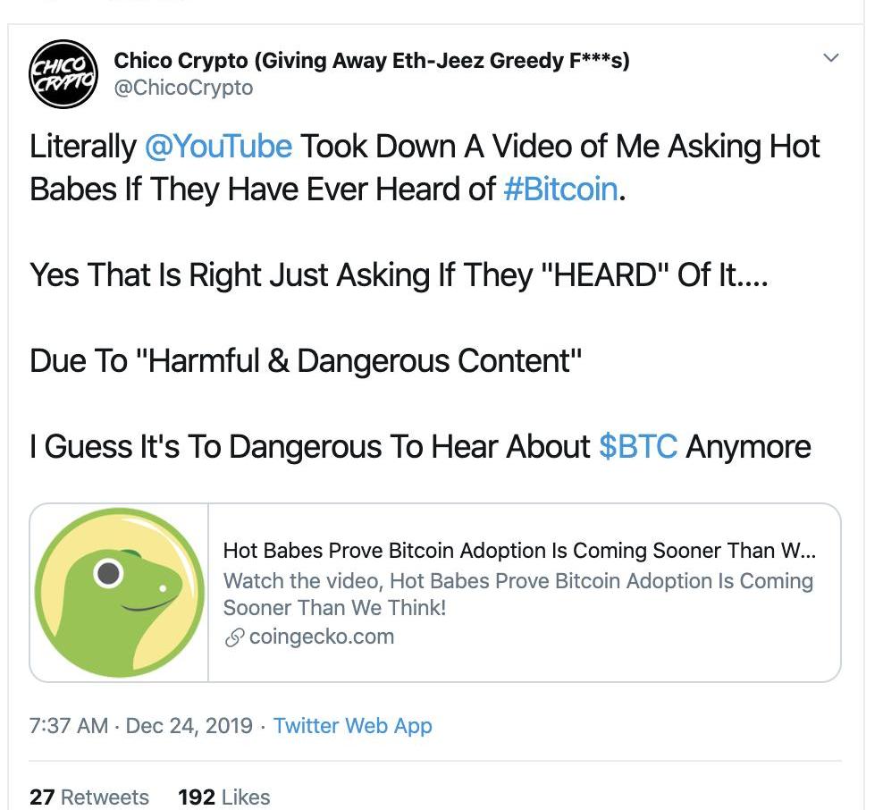
Task: Click the "Took Down A Video" tweet text
Action: (554, 147)
